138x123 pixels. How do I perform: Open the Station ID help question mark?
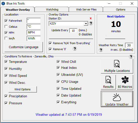(91, 23)
